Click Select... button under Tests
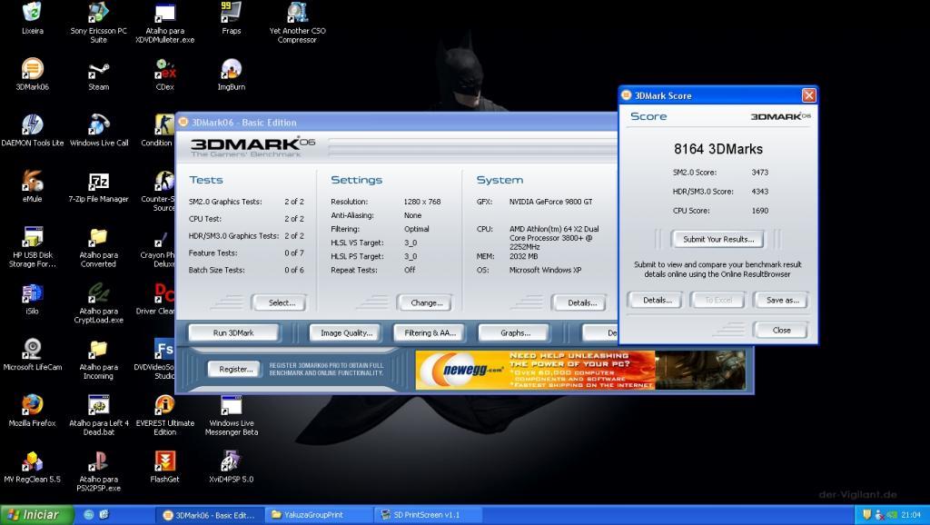Image resolution: width=930 pixels, height=525 pixels. pos(280,302)
